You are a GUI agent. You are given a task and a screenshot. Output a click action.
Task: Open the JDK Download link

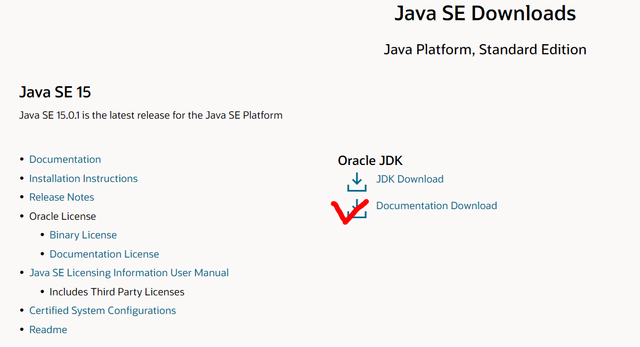410,179
